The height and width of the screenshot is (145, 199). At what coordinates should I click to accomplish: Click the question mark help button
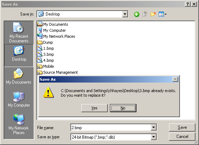pos(188,4)
